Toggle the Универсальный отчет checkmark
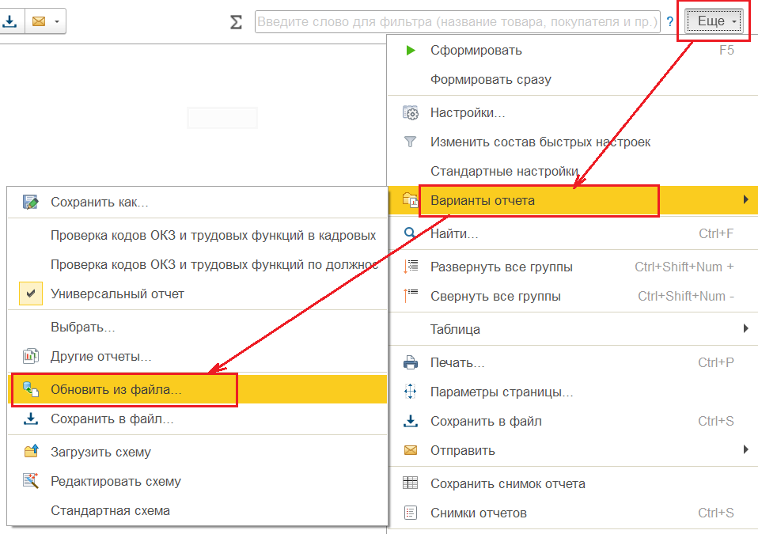 (x=31, y=294)
